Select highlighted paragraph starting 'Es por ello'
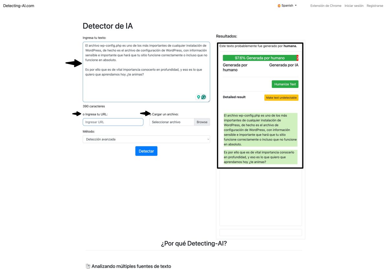 [x=260, y=157]
